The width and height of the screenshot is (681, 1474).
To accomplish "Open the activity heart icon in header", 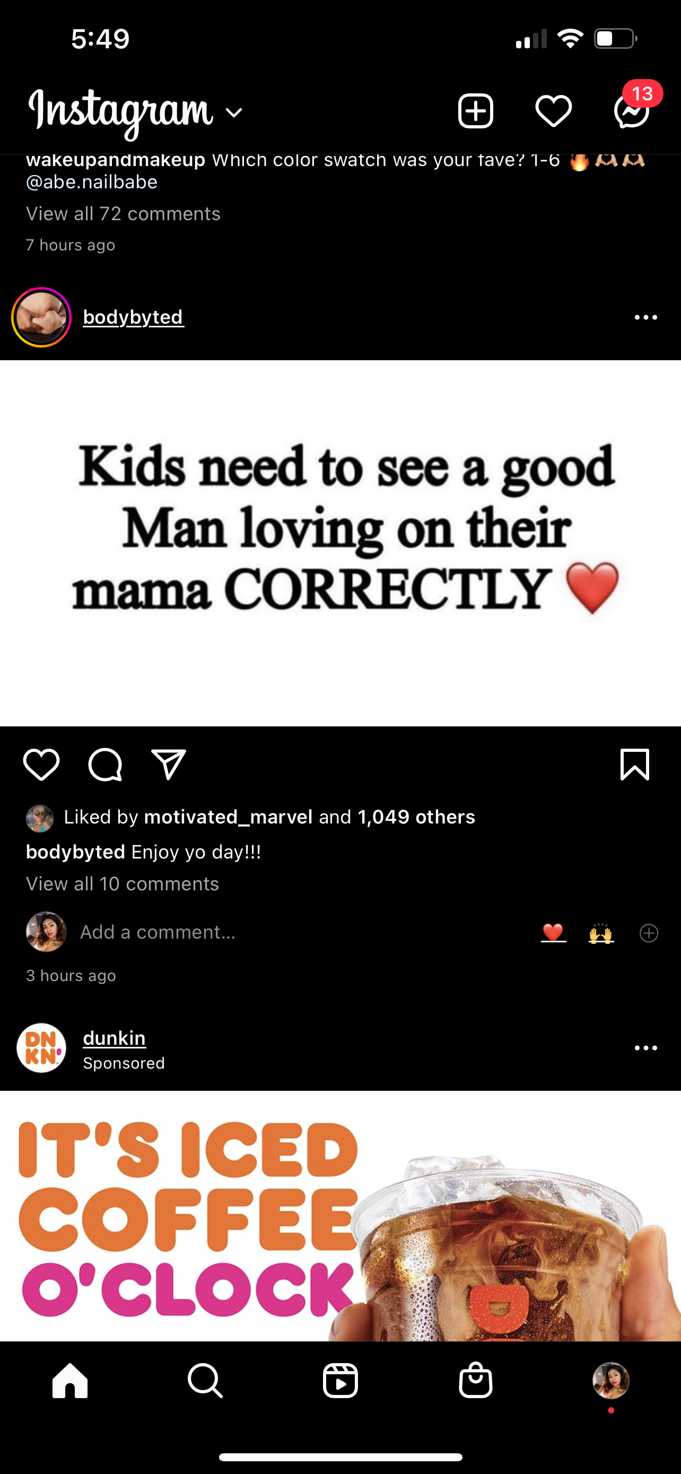I will tap(554, 110).
